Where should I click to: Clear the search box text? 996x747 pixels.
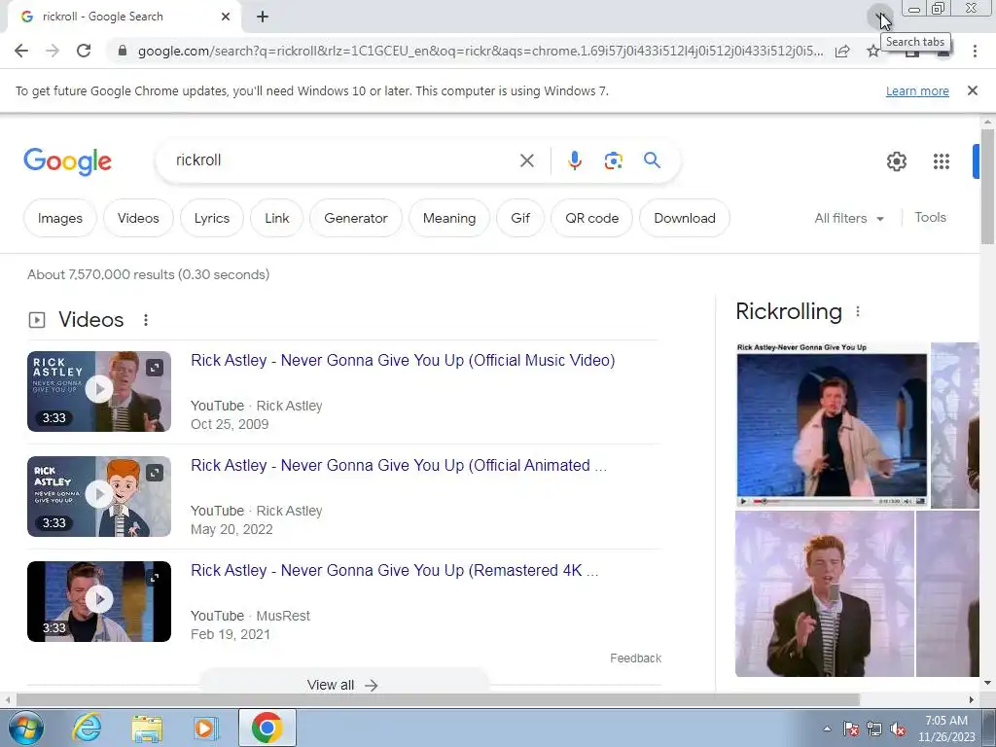pos(526,160)
